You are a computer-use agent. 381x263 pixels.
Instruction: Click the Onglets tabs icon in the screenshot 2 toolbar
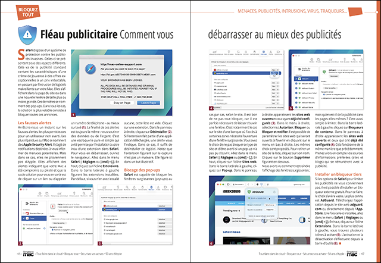(x=46, y=193)
